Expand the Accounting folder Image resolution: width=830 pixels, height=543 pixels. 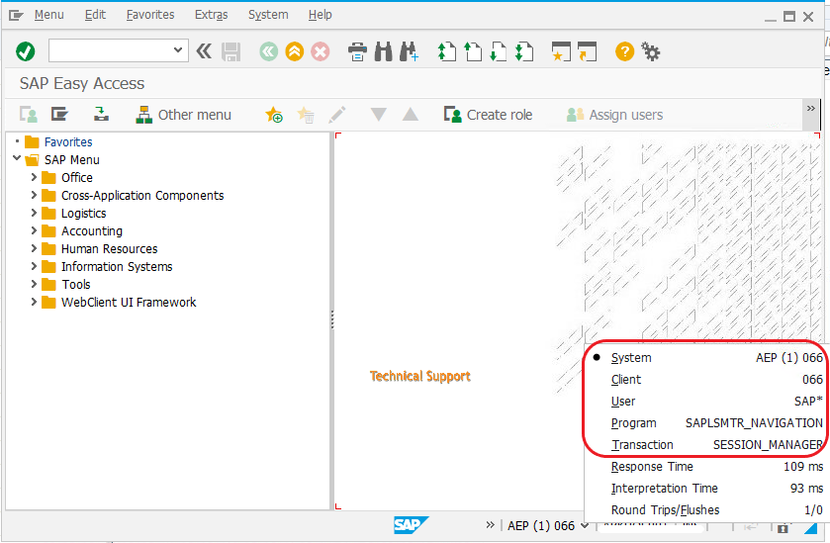(34, 230)
